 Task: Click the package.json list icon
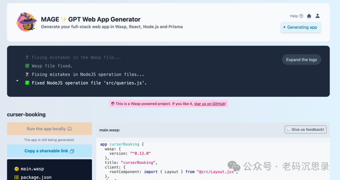[17, 177]
